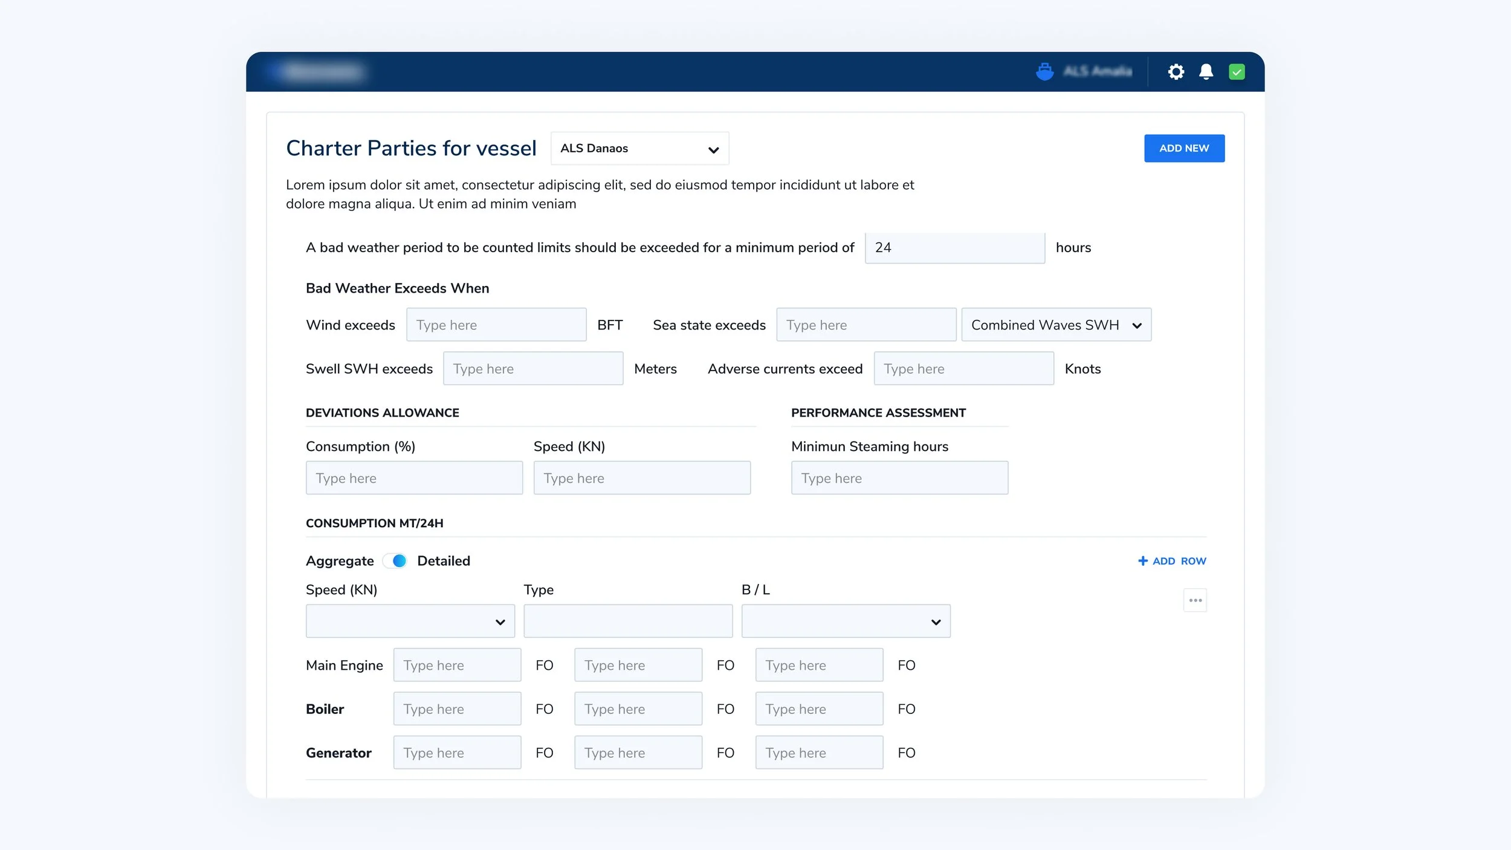Toggle Aggregate / Detailed switch
The height and width of the screenshot is (850, 1511).
(x=395, y=561)
